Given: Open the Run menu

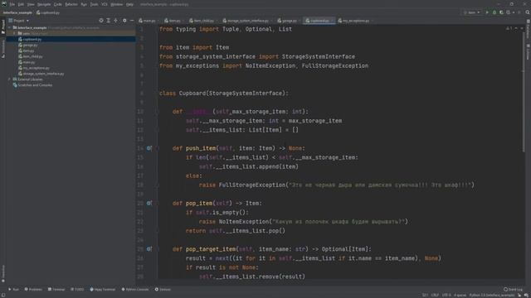Looking at the screenshot, I should pyautogui.click(x=84, y=4).
